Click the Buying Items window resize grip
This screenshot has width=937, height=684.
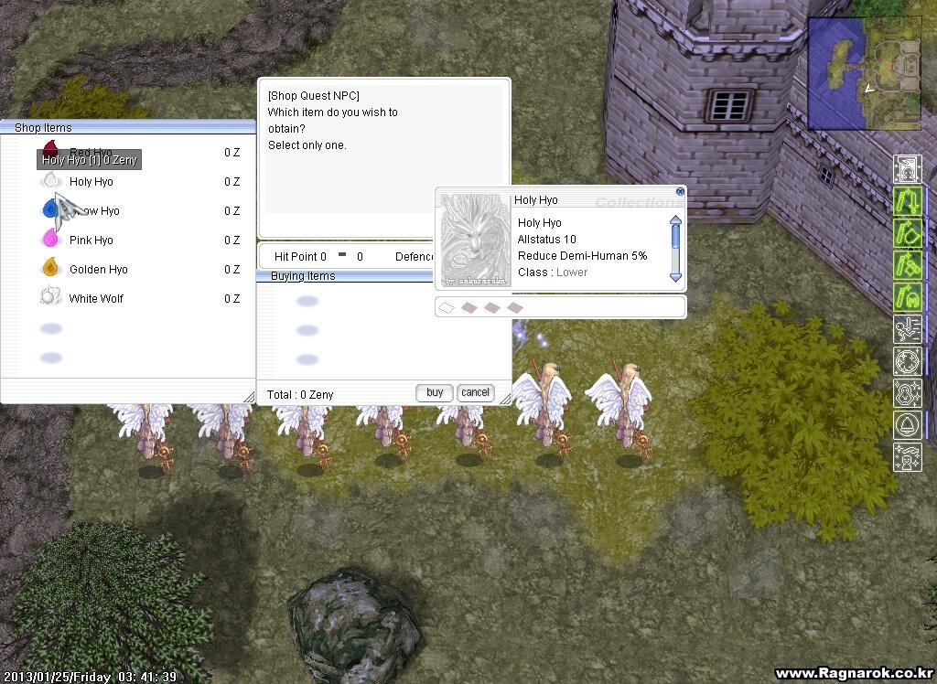505,398
